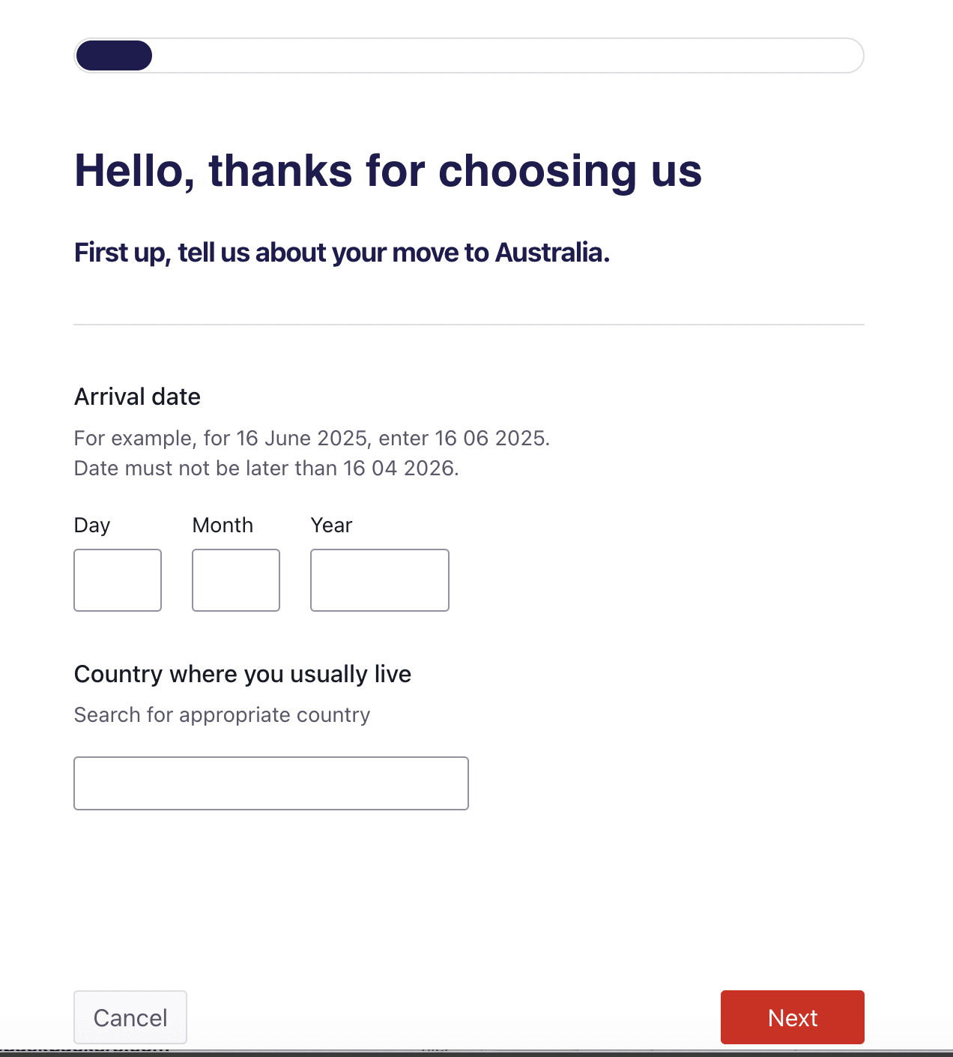Focus the Month input box

236,580
